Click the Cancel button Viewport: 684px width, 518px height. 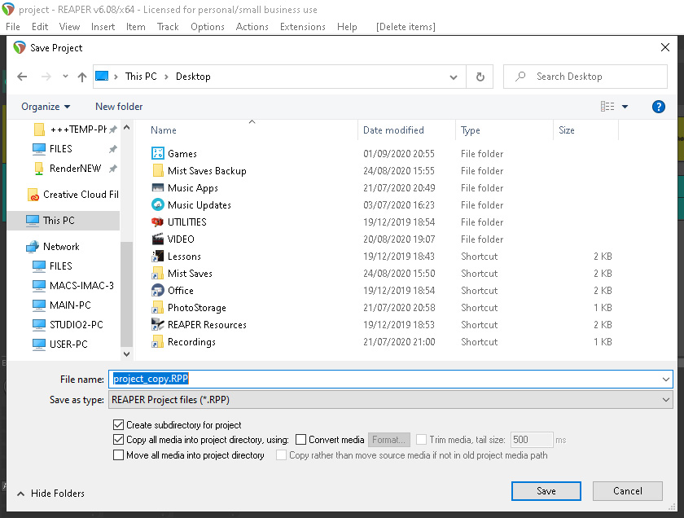coord(628,491)
